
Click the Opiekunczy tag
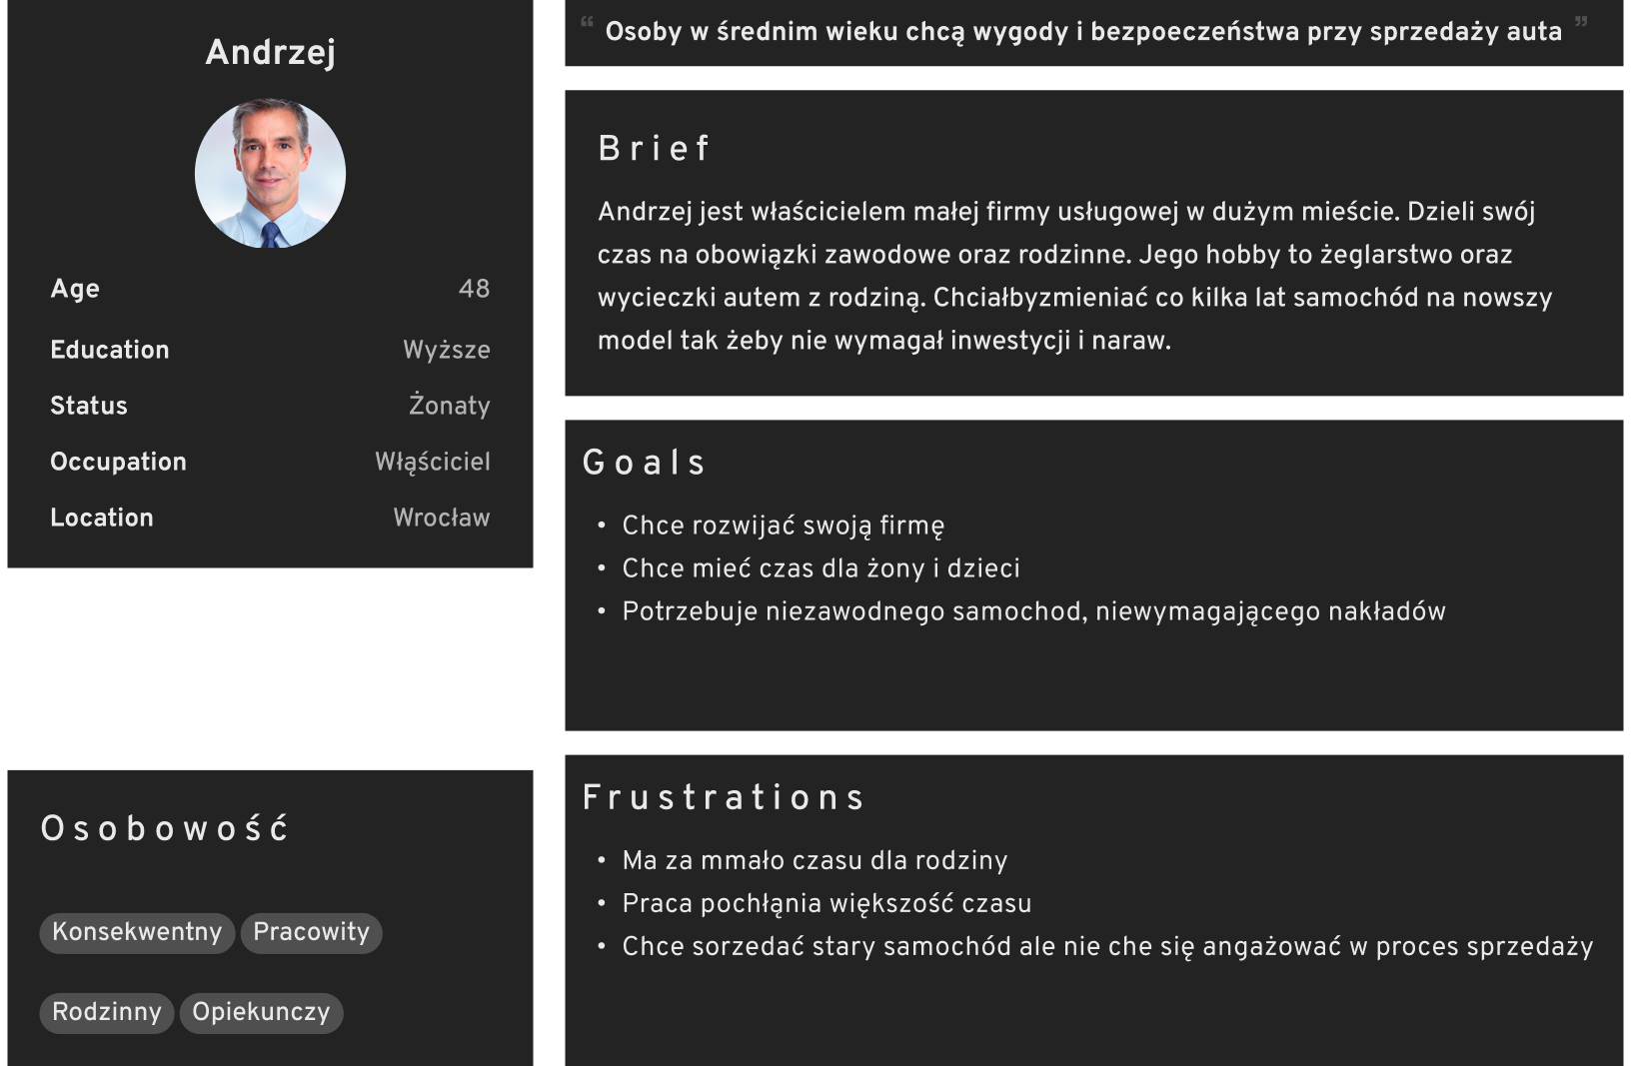point(261,1012)
